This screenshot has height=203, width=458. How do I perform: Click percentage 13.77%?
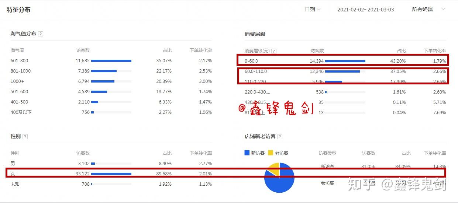click(x=164, y=92)
